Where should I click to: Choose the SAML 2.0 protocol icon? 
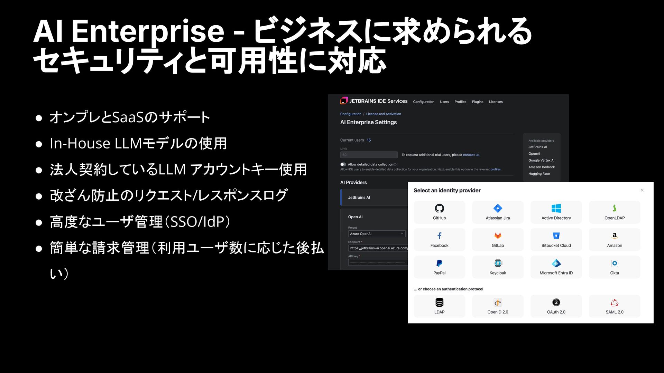(615, 302)
